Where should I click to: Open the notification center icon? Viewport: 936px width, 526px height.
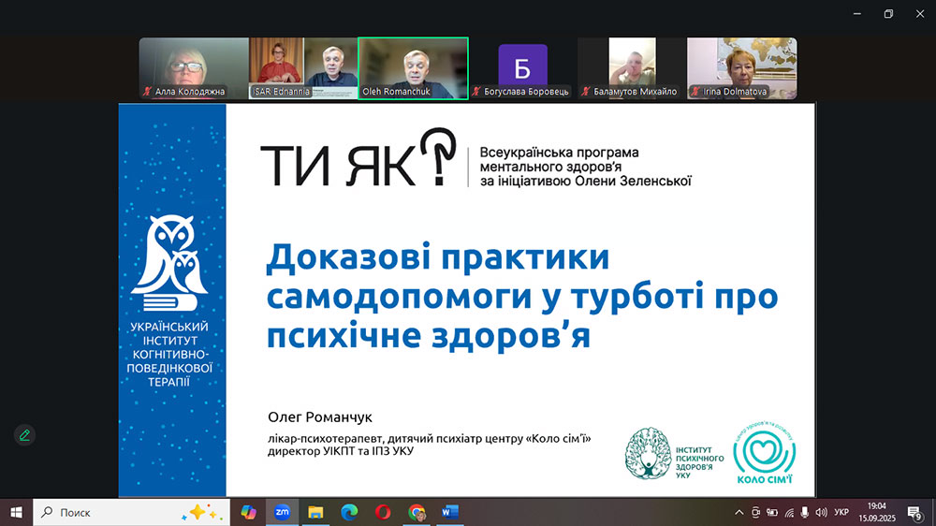pos(914,512)
